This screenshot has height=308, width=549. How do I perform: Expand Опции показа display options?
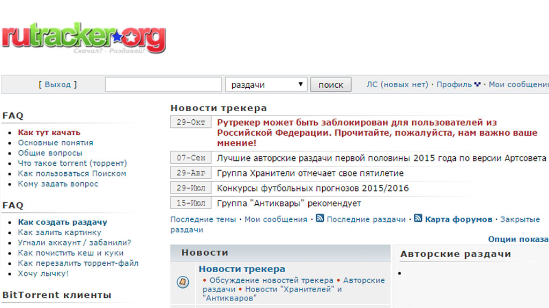(x=518, y=239)
